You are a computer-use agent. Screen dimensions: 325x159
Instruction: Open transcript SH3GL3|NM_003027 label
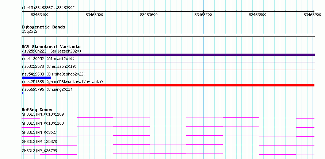(x=39, y=132)
